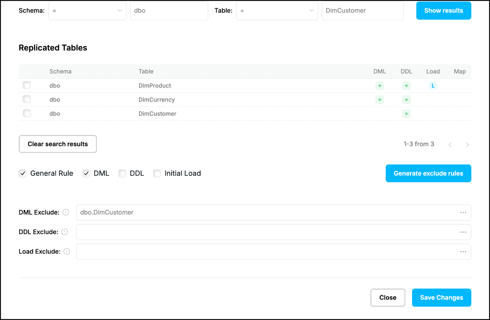The width and height of the screenshot is (490, 320).
Task: Open the ellipsis menu in Load Exclude field
Action: (463, 252)
